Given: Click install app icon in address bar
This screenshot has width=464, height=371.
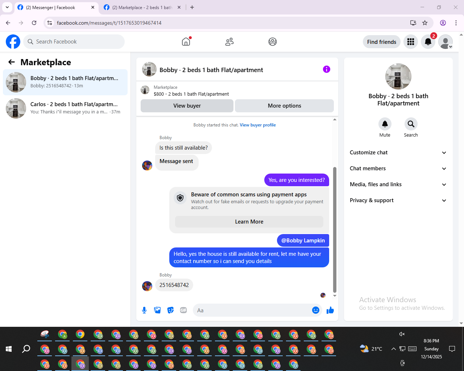Looking at the screenshot, I should [x=413, y=23].
